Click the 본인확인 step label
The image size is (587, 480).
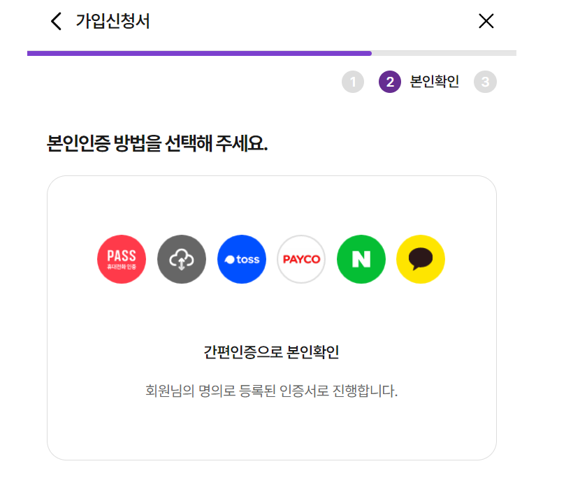434,82
